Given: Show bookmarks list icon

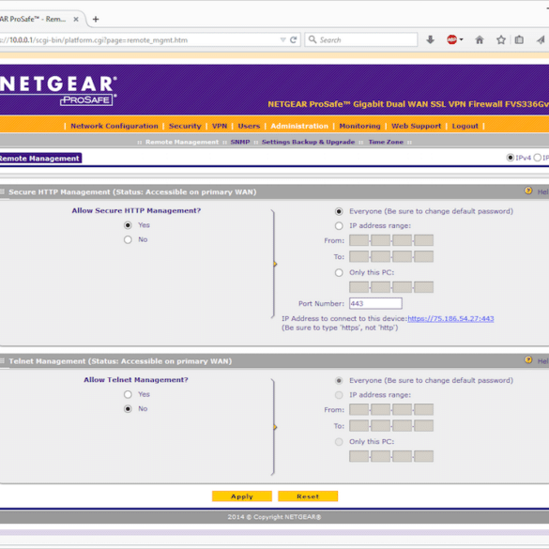Looking at the screenshot, I should point(519,40).
